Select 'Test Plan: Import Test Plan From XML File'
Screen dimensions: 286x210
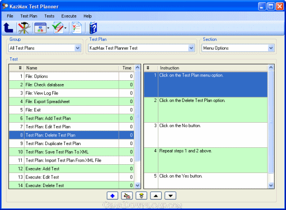(x=71, y=160)
